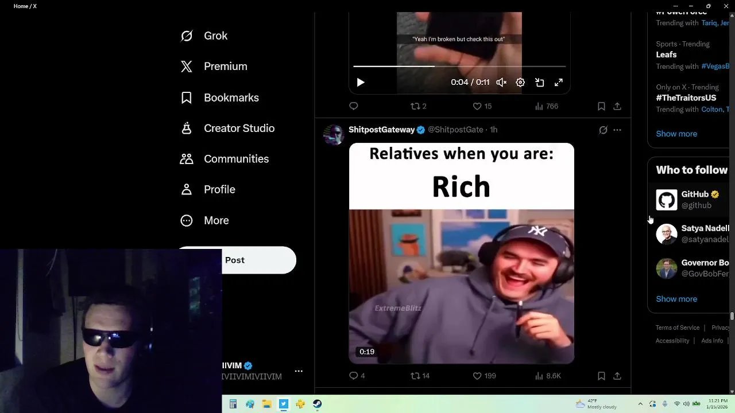Image resolution: width=735 pixels, height=413 pixels.
Task: Open the @ShitpostGate handle link
Action: (455, 130)
